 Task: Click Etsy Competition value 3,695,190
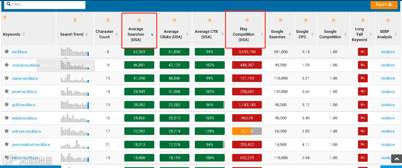(247, 52)
